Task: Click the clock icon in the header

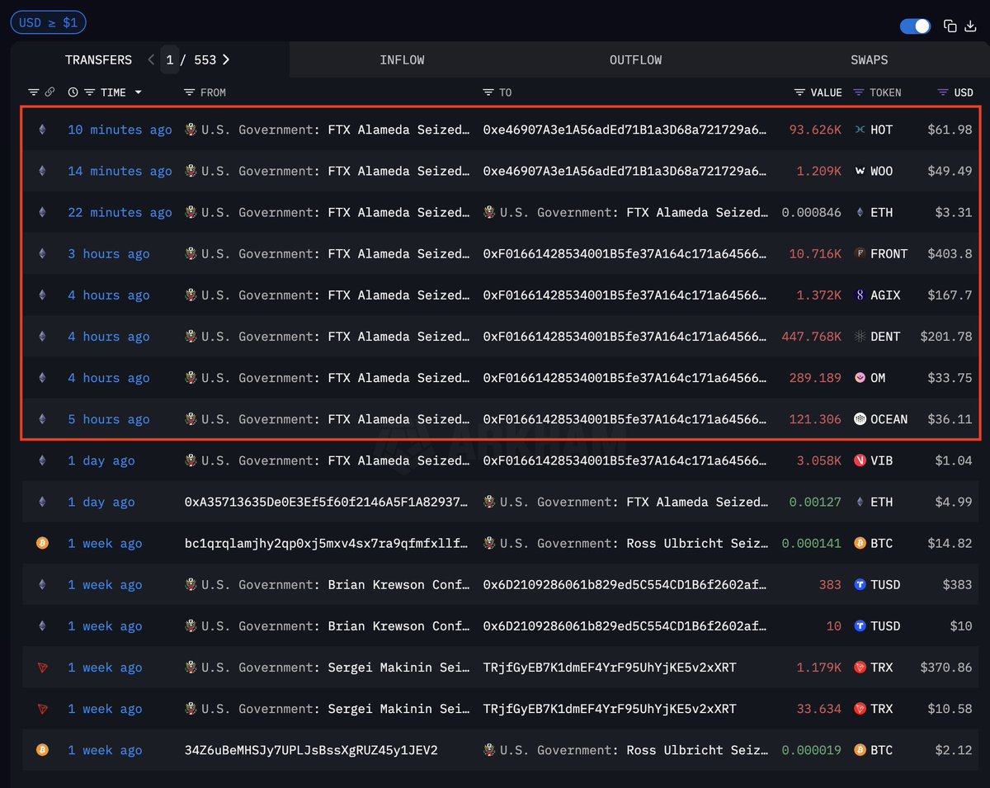Action: coord(73,92)
